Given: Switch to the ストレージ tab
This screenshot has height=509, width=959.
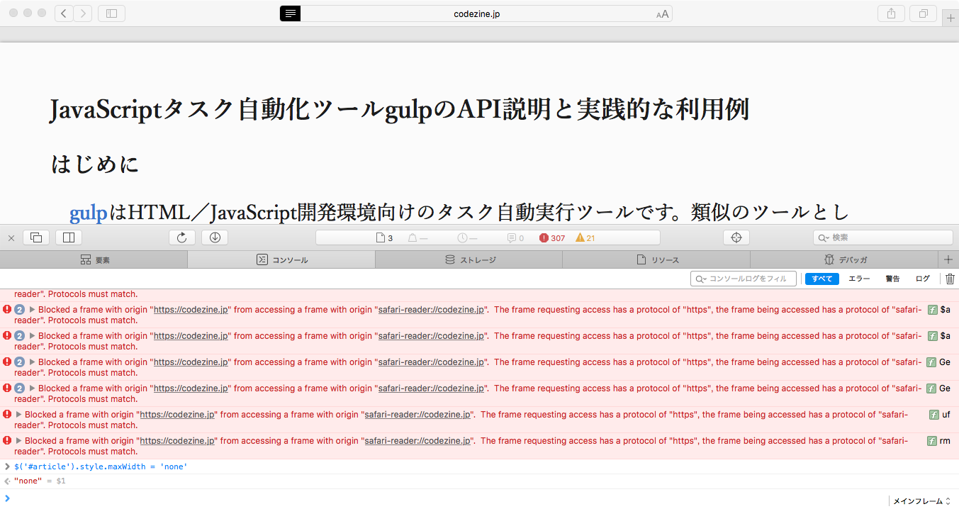Looking at the screenshot, I should 469,260.
